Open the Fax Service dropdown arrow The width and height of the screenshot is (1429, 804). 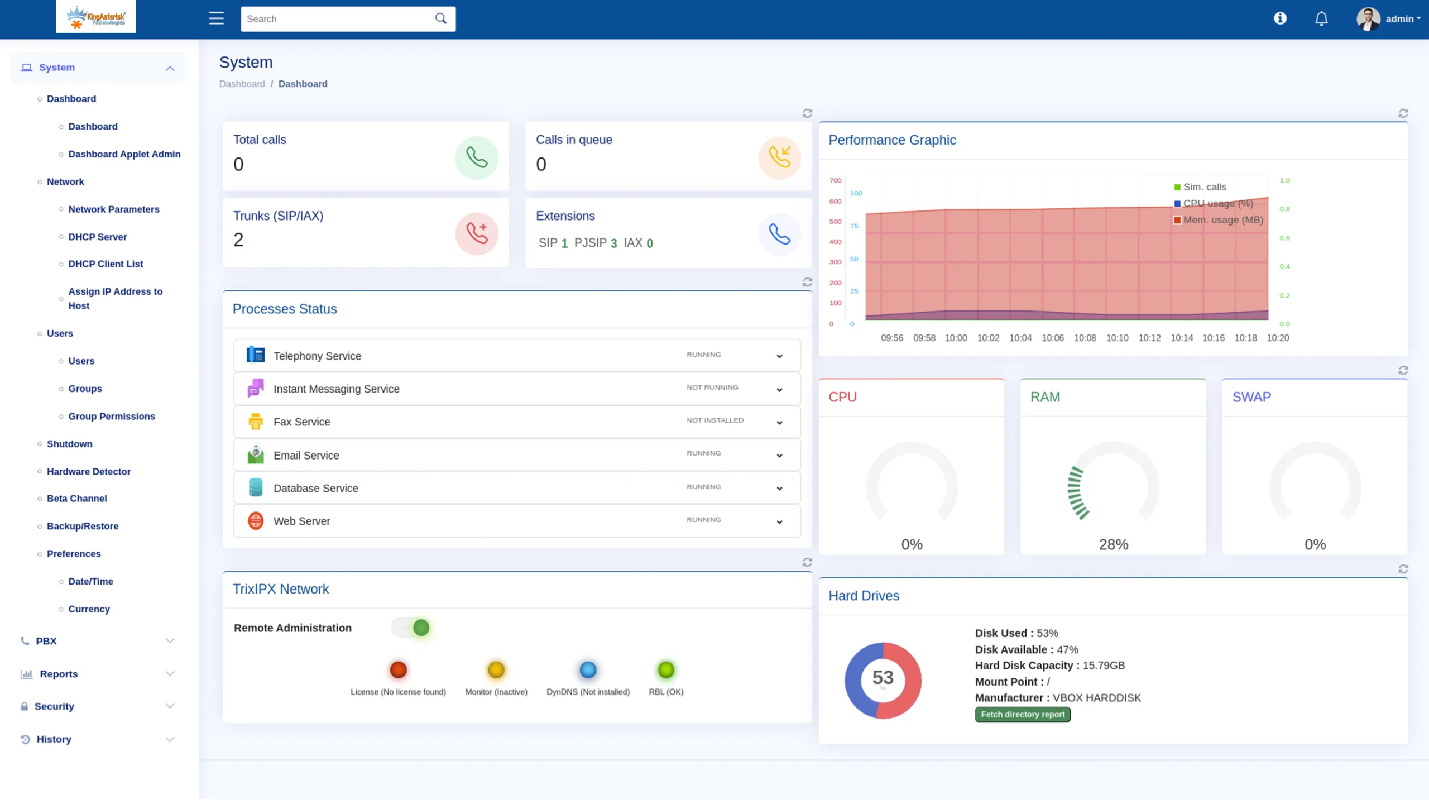click(779, 423)
